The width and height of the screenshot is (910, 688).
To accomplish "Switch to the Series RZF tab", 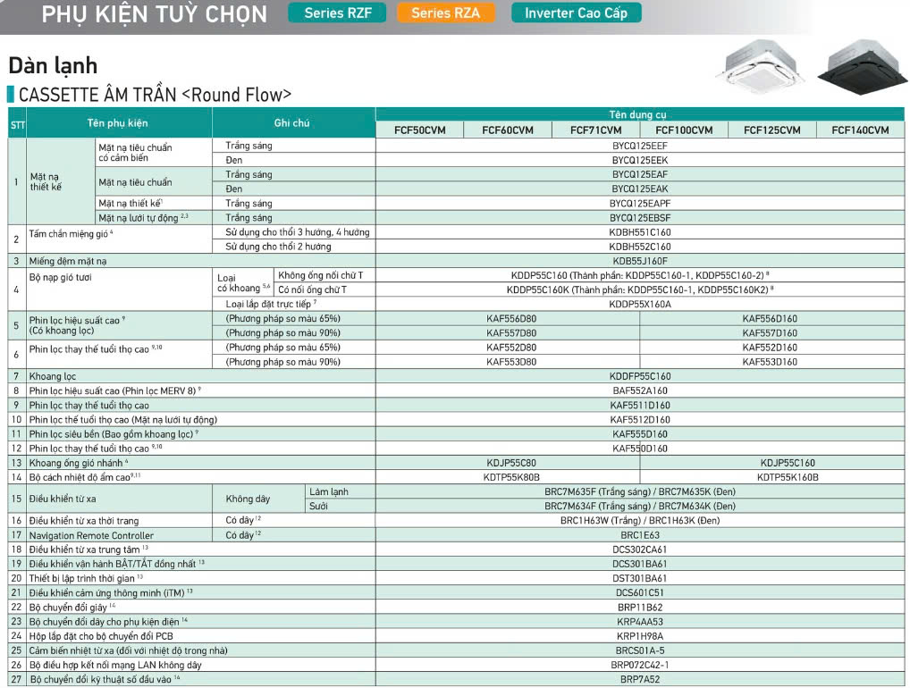I will 338,13.
